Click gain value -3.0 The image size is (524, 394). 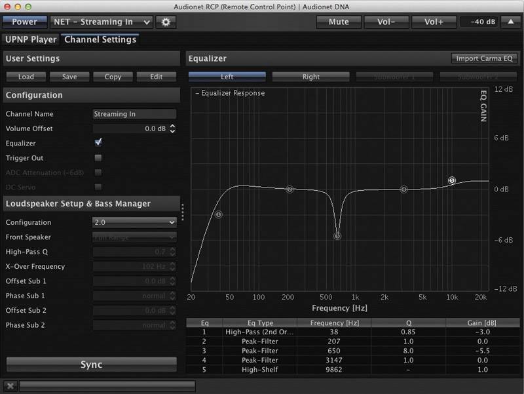(x=483, y=332)
